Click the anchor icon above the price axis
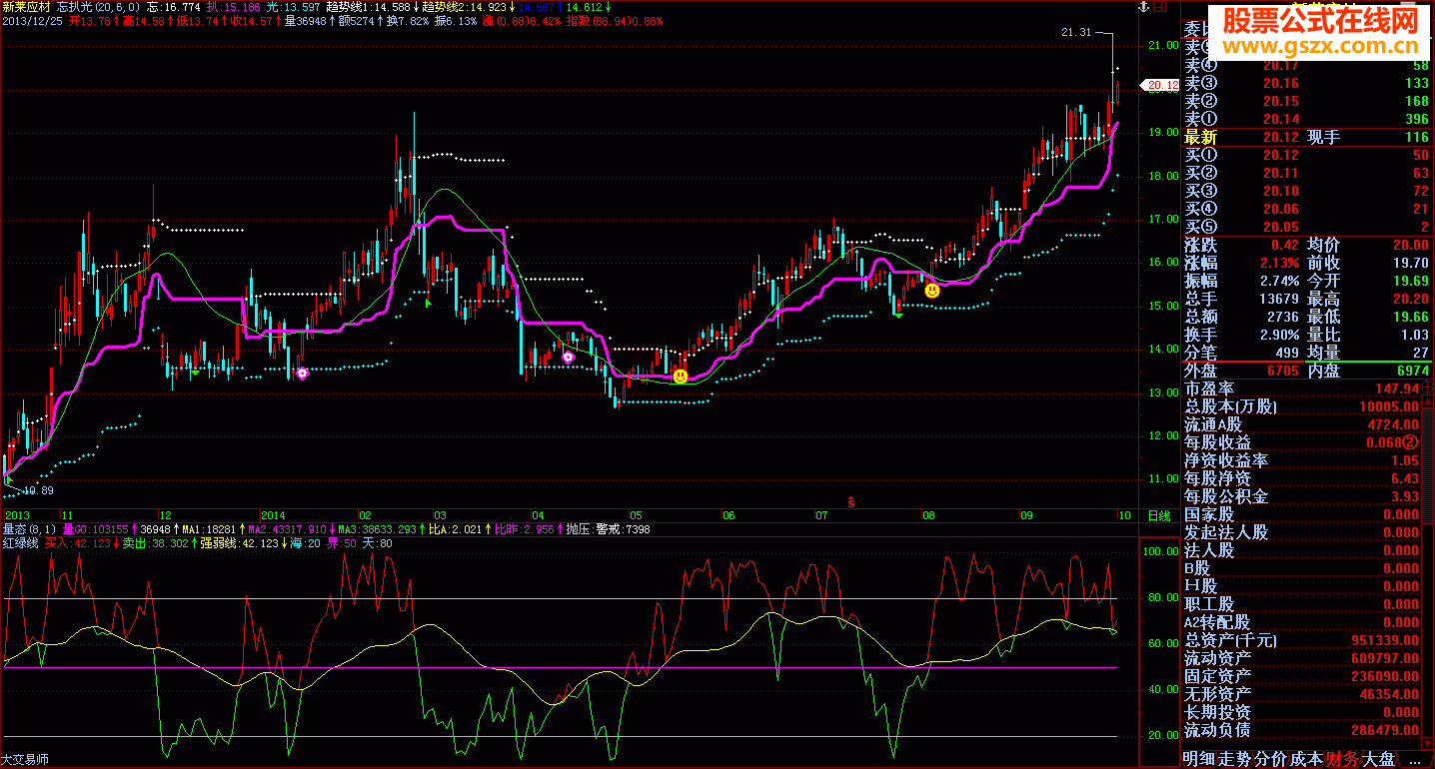1435x769 pixels. click(1144, 7)
